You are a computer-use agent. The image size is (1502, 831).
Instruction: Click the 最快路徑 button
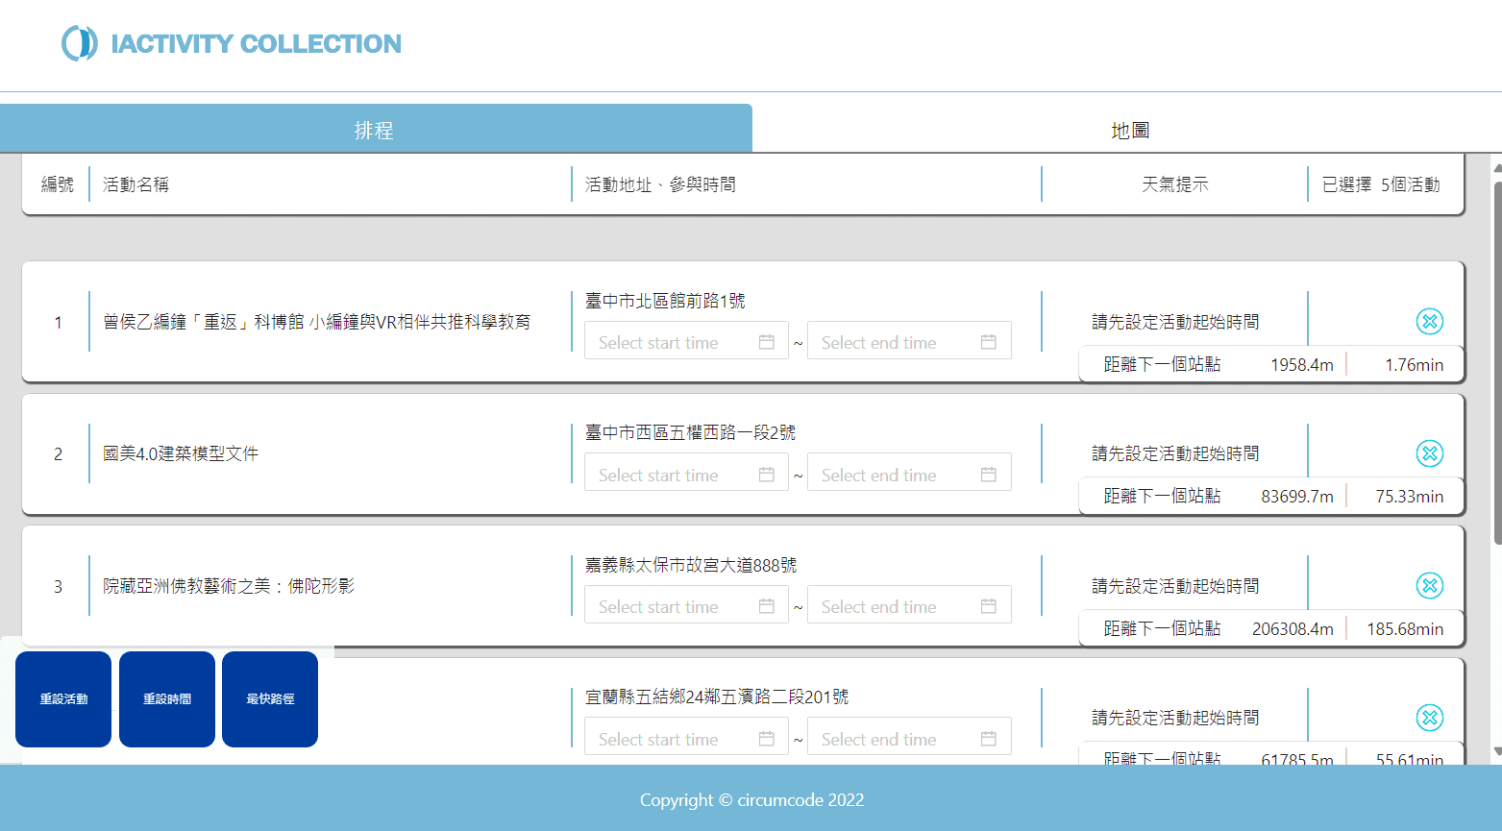(270, 699)
